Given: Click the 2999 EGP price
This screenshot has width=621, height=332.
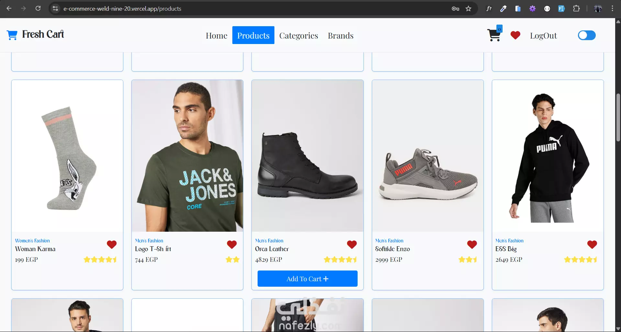Looking at the screenshot, I should pos(389,260).
